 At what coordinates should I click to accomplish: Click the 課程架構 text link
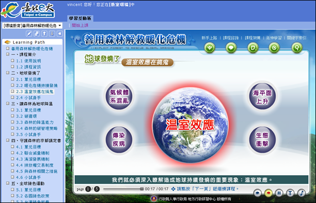click(x=252, y=38)
